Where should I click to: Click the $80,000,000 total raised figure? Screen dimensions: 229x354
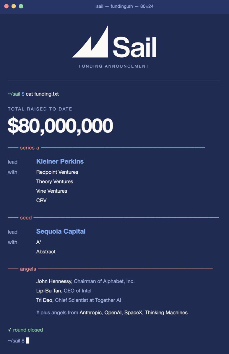[60, 125]
